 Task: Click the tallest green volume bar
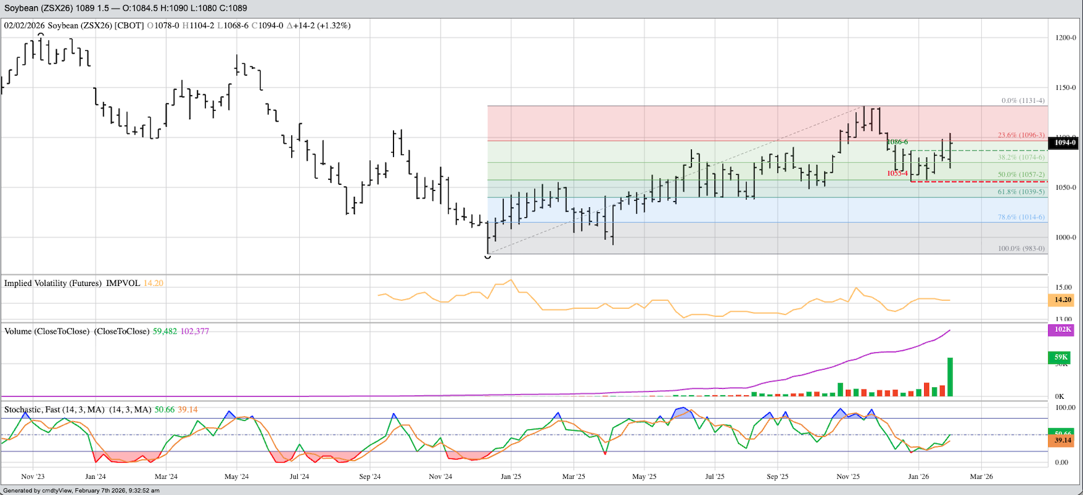950,377
